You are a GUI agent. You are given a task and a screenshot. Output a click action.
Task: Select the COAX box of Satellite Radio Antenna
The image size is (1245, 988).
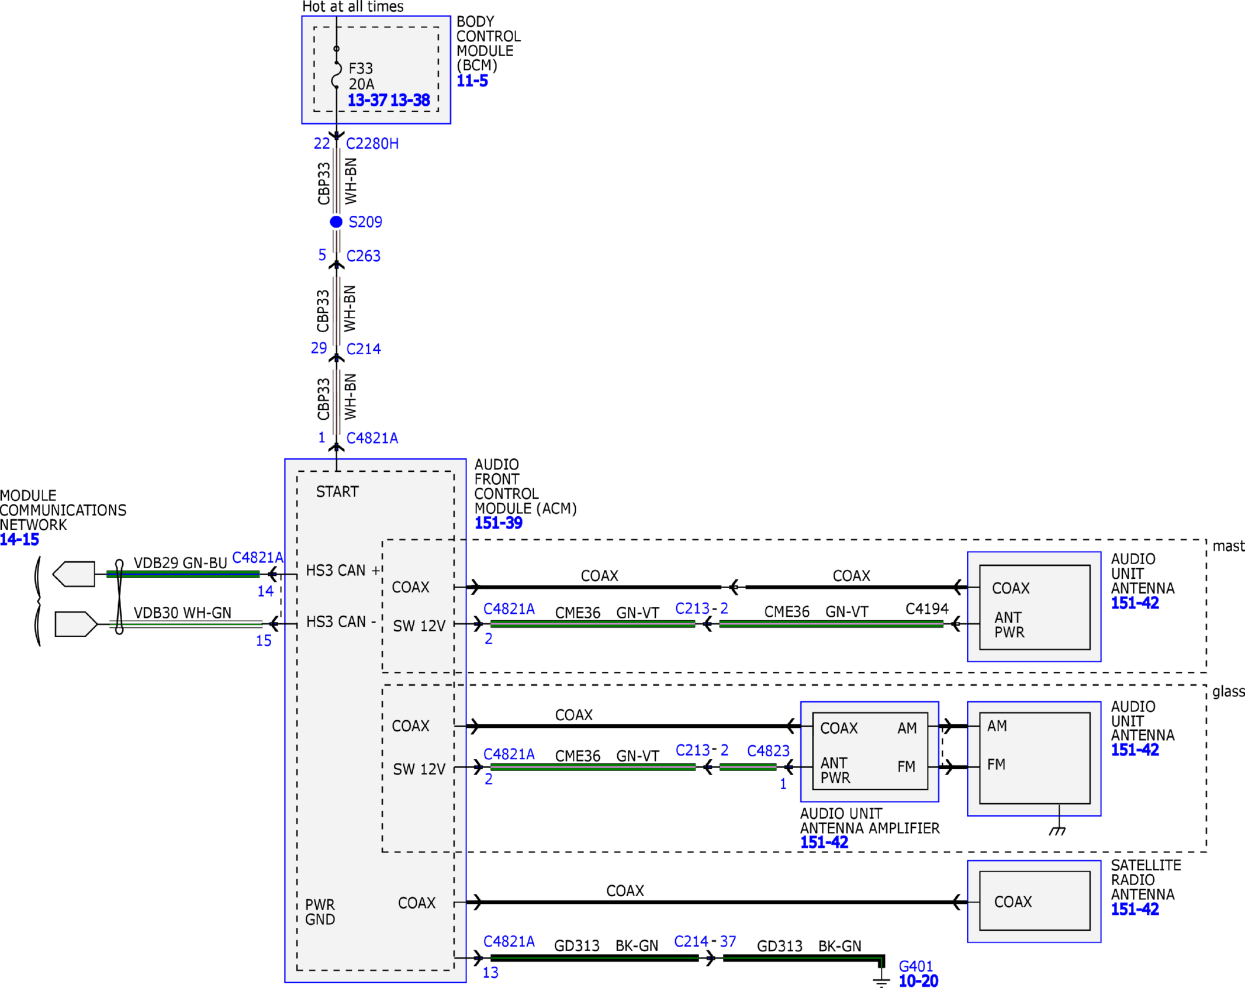coord(1035,901)
